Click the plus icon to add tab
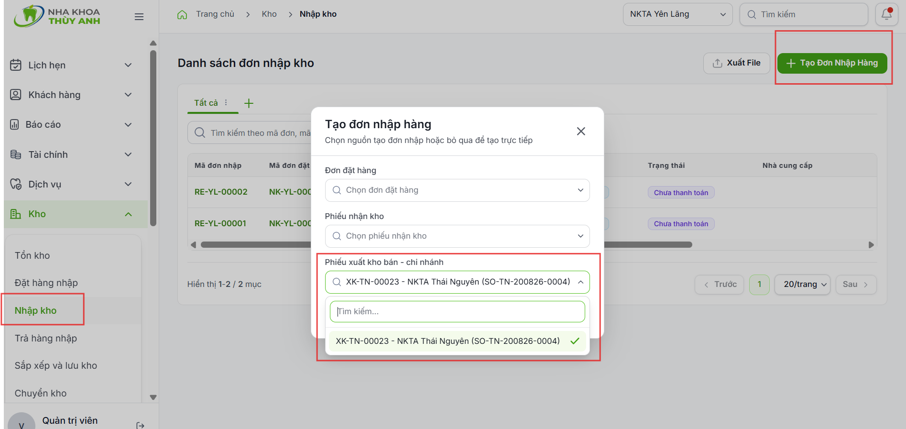This screenshot has width=906, height=429. [x=249, y=103]
